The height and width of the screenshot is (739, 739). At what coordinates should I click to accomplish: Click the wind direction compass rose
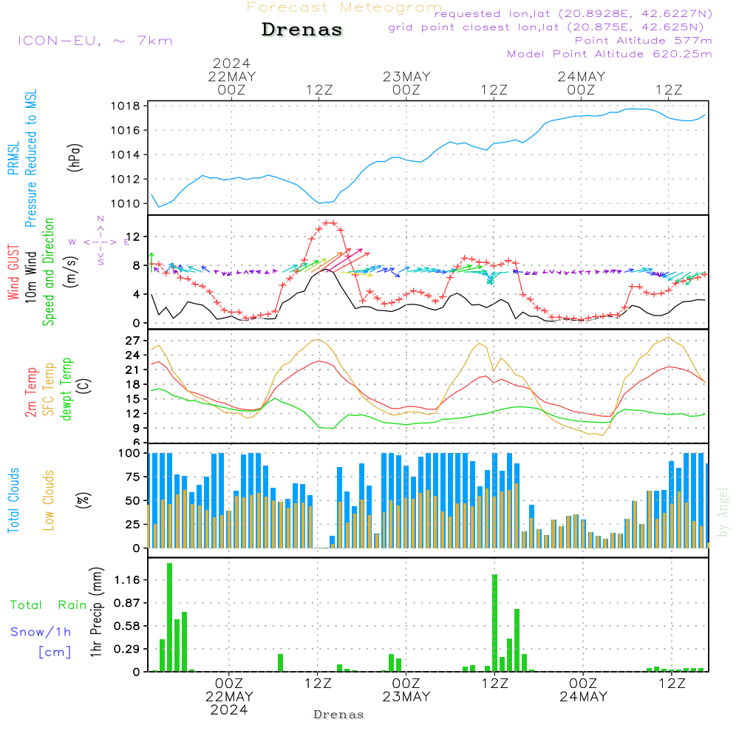tap(101, 241)
